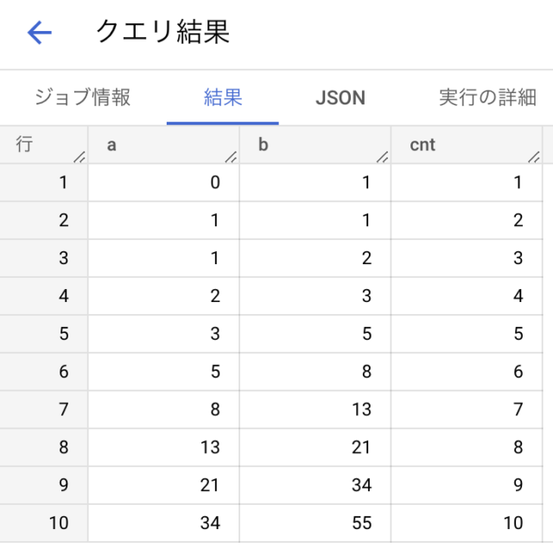Click resize handle of column a
Screen dimensions: 553x548
coord(231,157)
